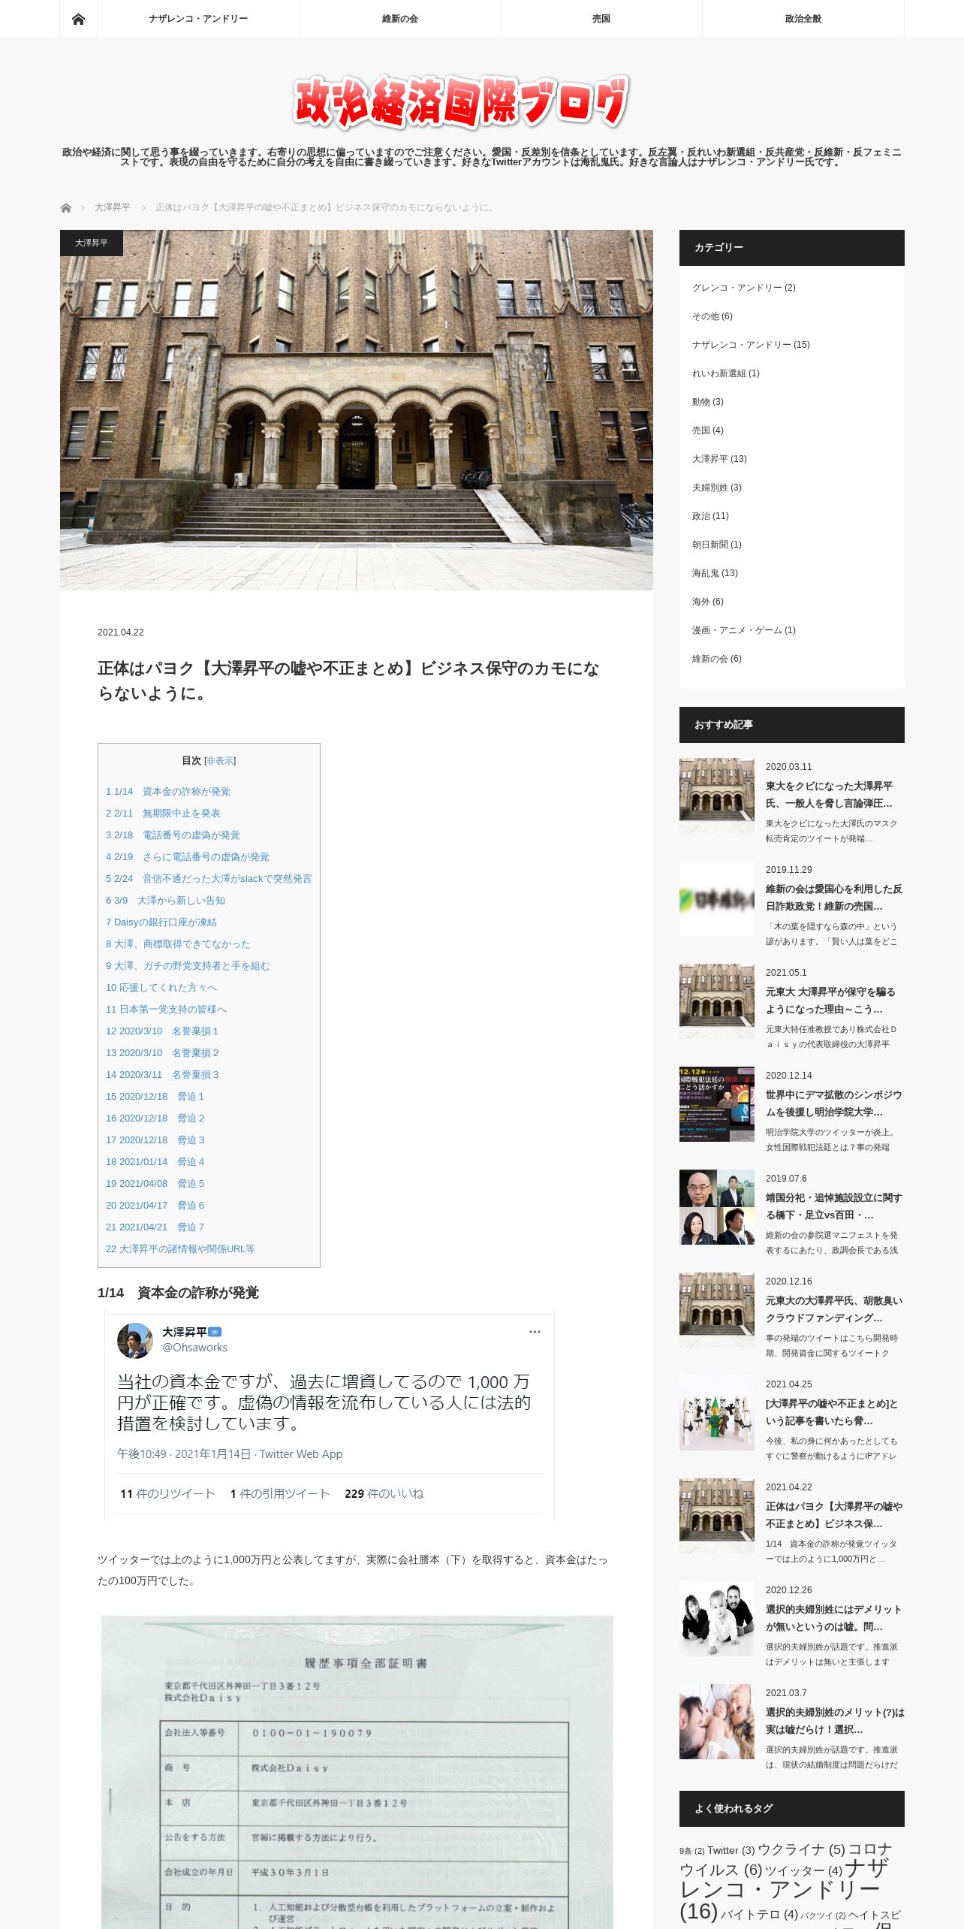Viewport: 964px width, 1929px height.
Task: Open category 動物 (3)
Action: point(708,402)
